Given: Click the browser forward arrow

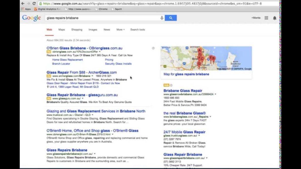Looking at the screenshot, I should (29, 4).
